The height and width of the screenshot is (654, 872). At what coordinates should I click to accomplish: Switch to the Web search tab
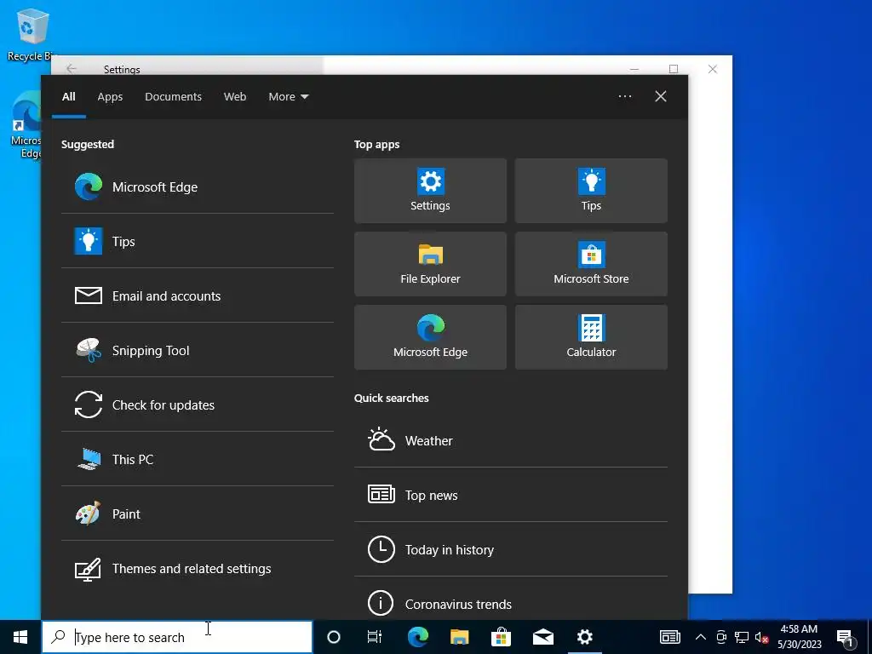235,97
